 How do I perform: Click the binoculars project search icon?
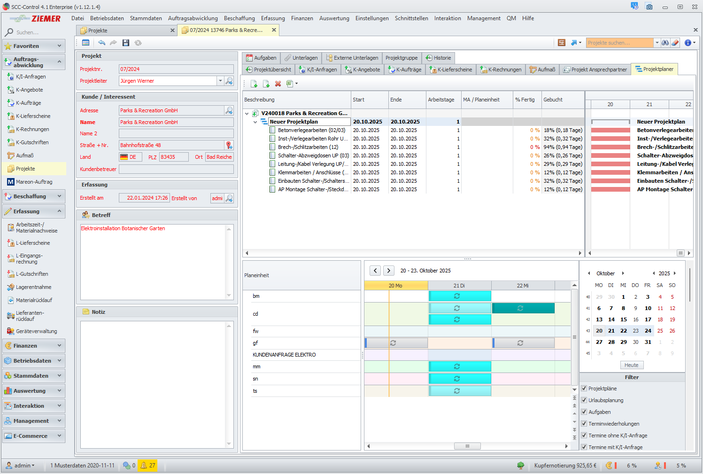tap(665, 43)
